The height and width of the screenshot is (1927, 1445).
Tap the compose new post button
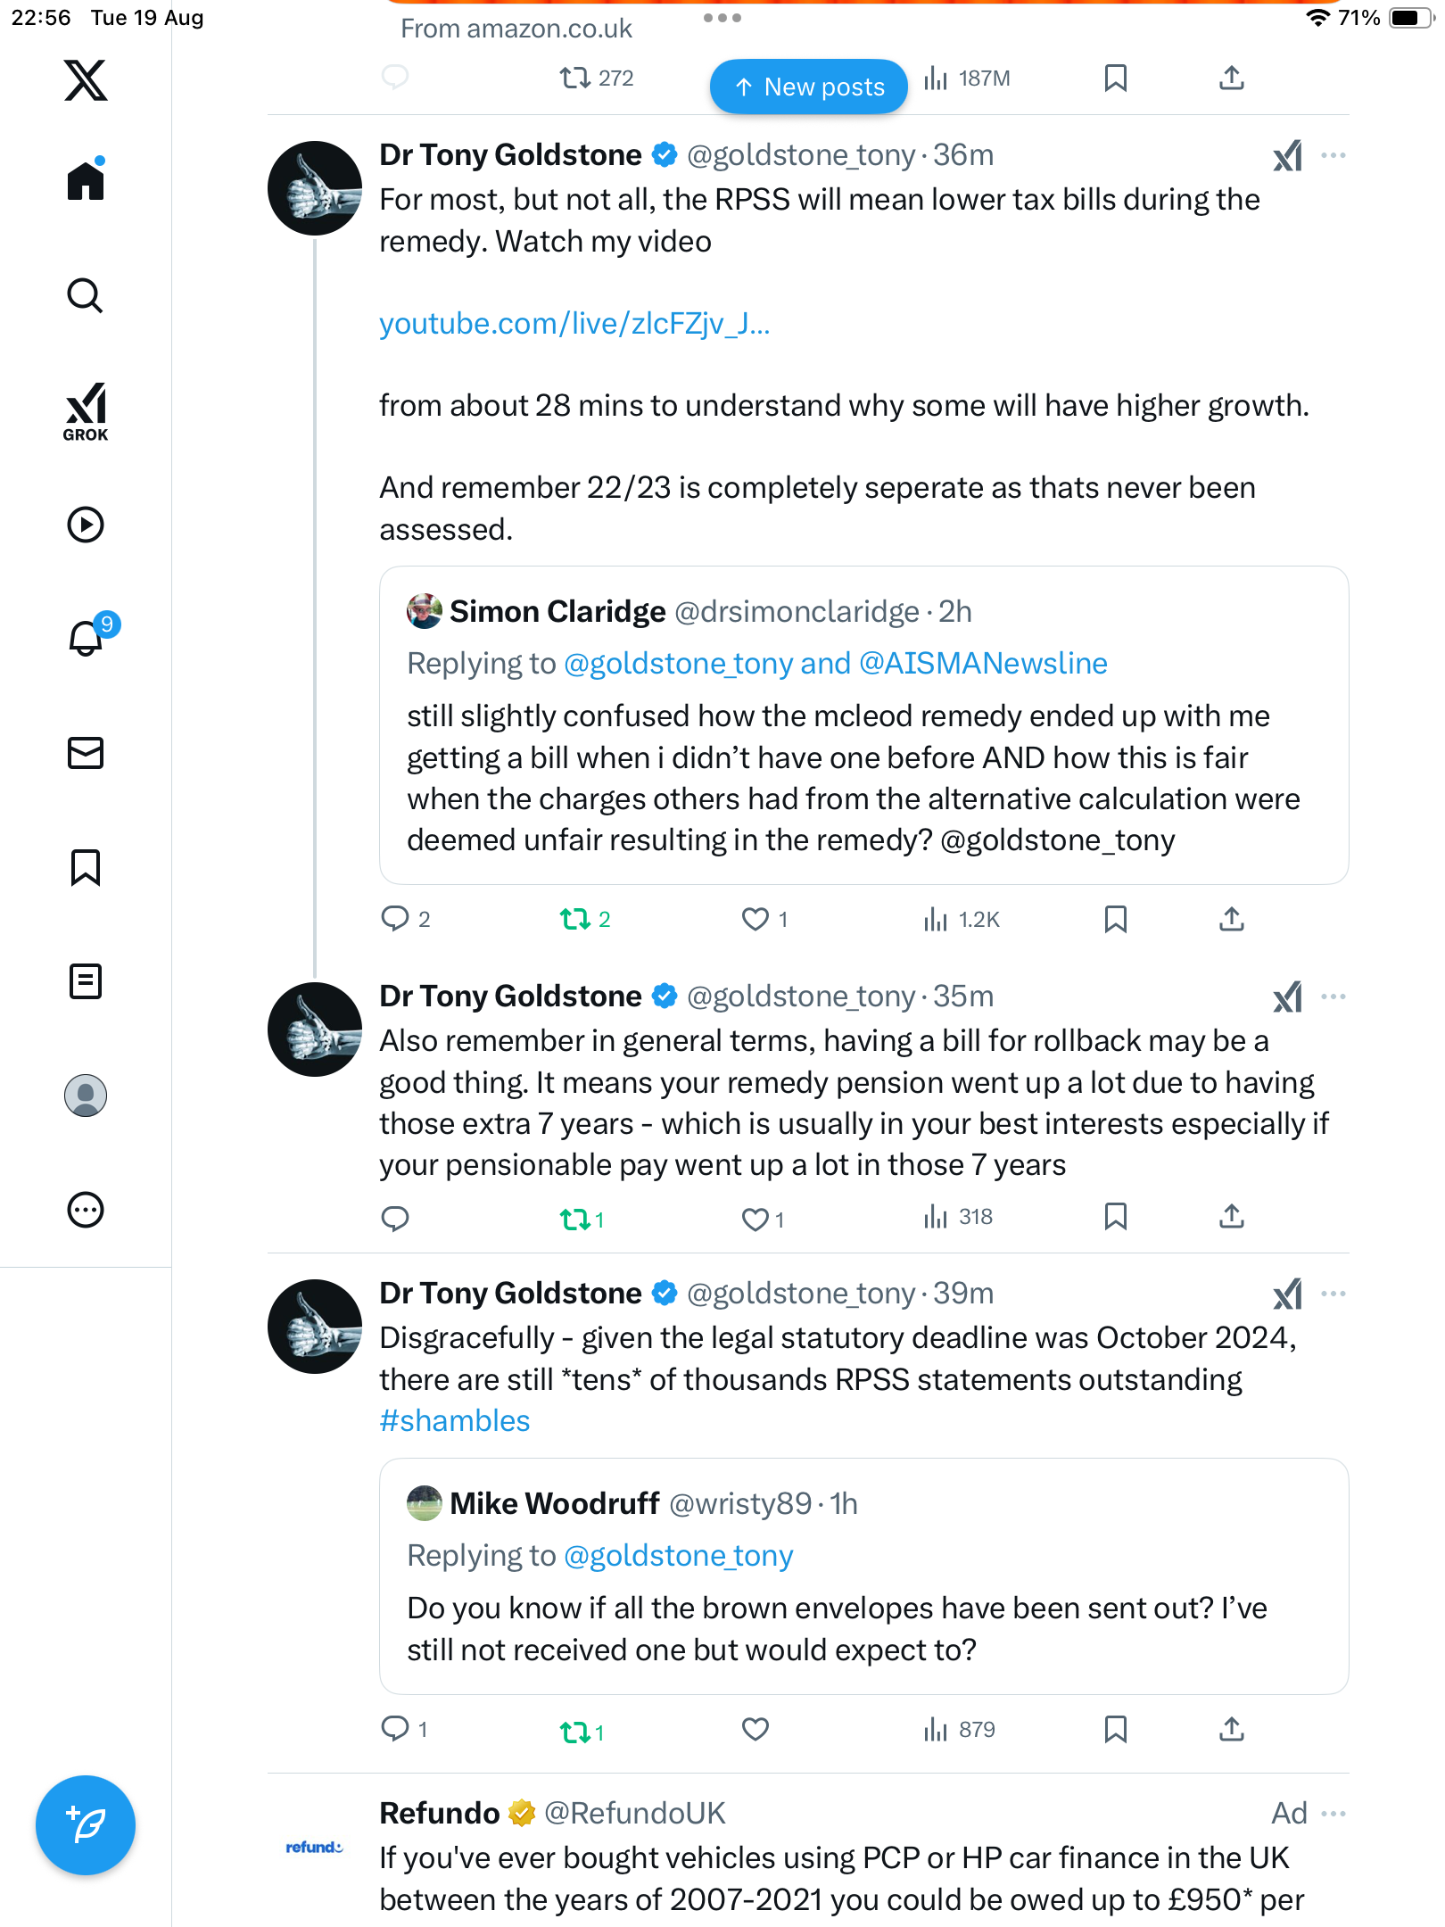click(86, 1825)
